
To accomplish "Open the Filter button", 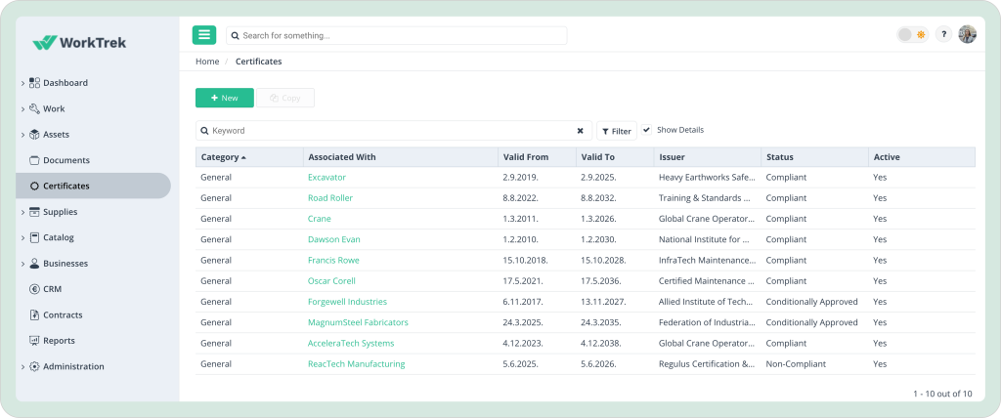I will (x=616, y=131).
